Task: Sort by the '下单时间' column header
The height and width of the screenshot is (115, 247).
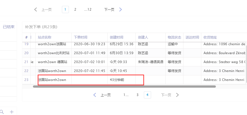Action: click(81, 37)
